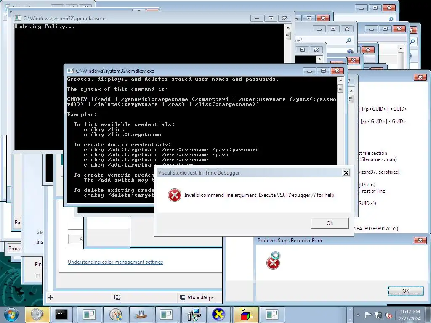Open the Windows Start menu orb
The height and width of the screenshot is (323, 431).
pyautogui.click(x=11, y=315)
